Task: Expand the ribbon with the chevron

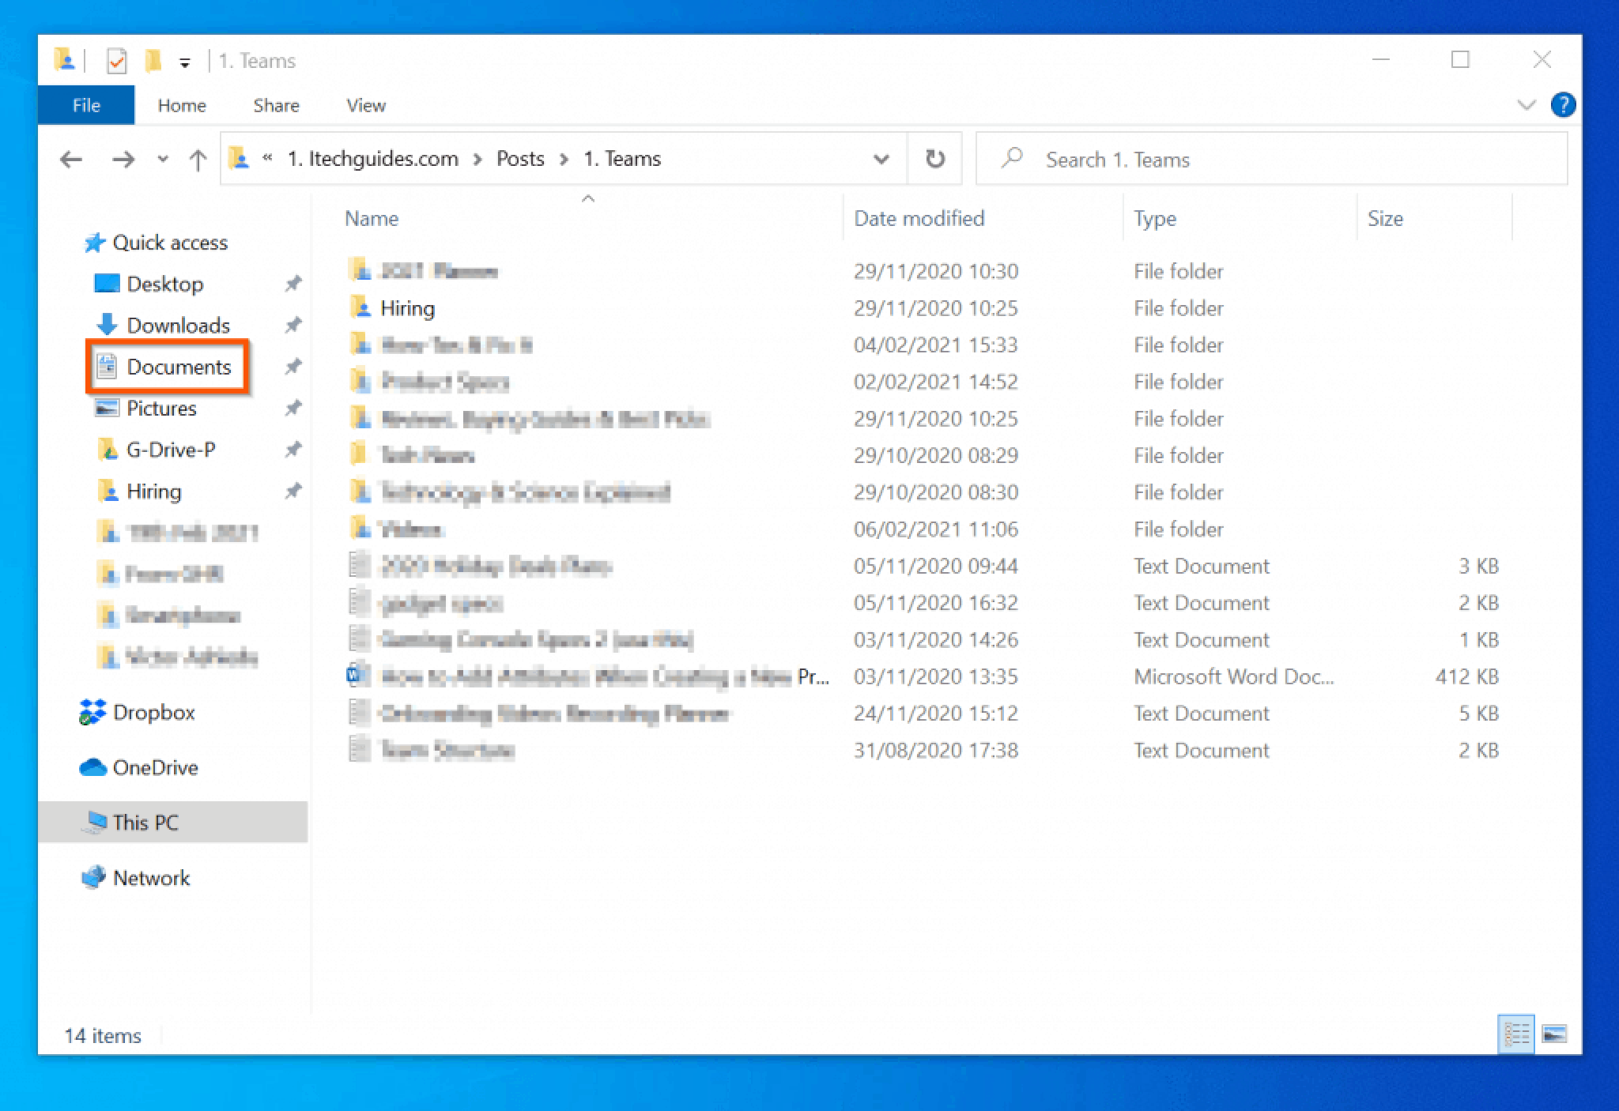Action: point(1527,105)
